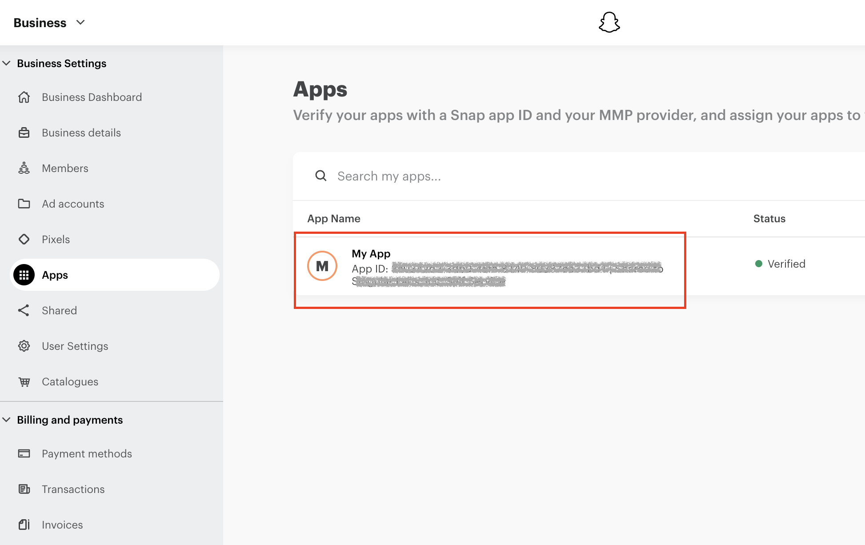The width and height of the screenshot is (865, 545).
Task: Click the Business Dashboard home icon
Action: 24,97
